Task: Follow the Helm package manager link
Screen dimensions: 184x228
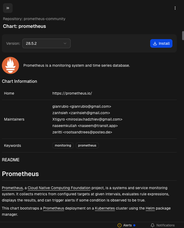Action: pyautogui.click(x=150, y=208)
